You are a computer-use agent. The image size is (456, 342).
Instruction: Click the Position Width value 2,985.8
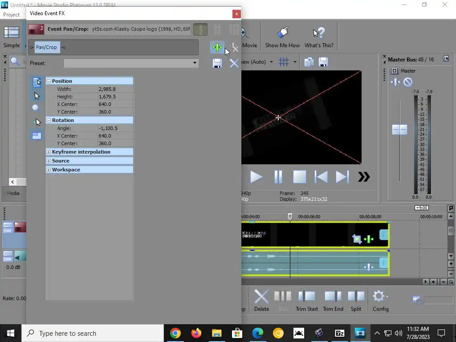(115, 89)
